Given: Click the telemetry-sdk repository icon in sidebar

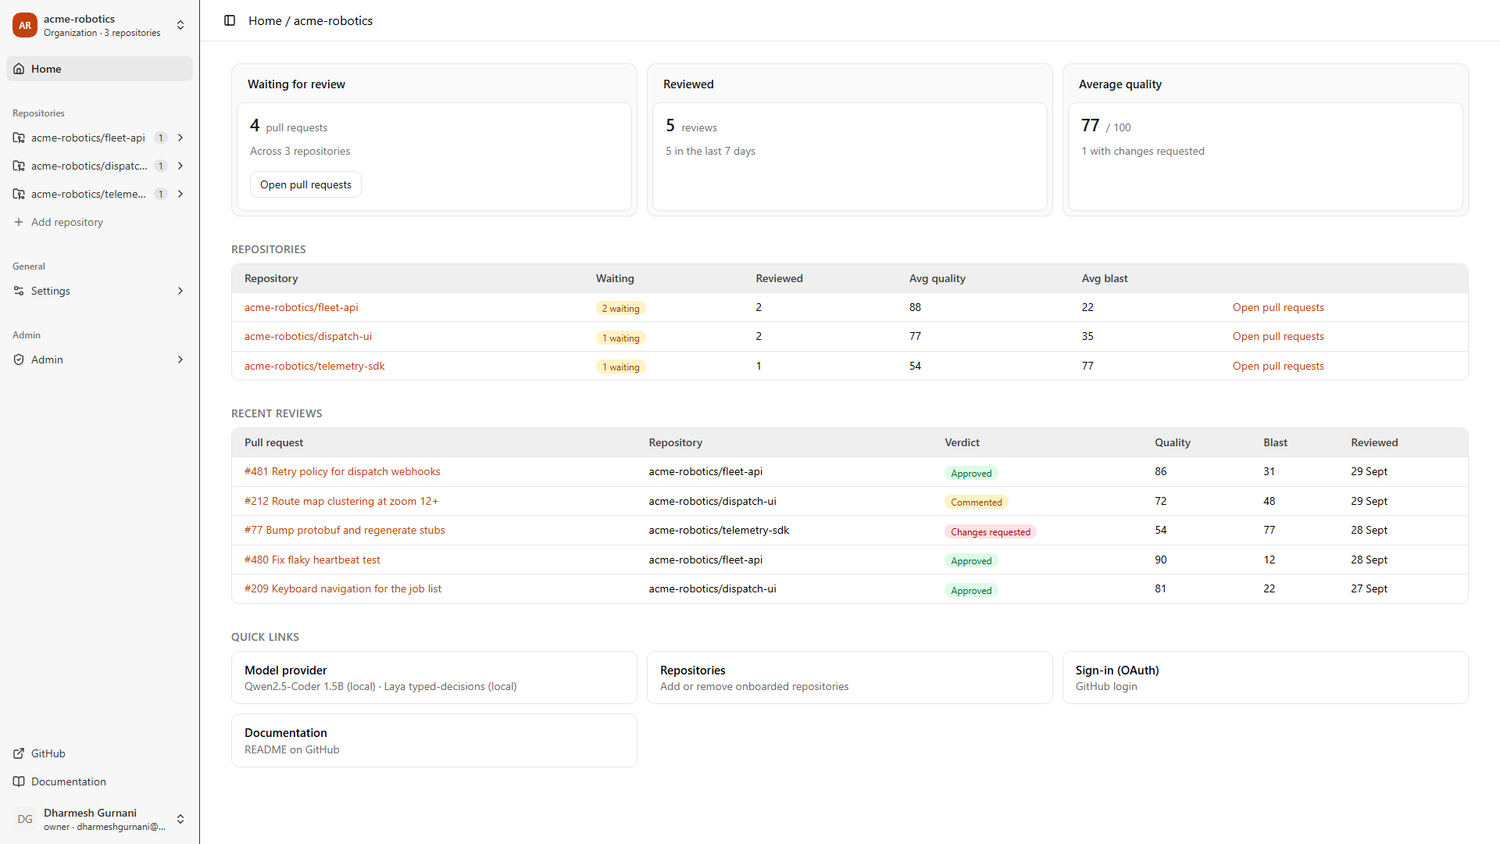Looking at the screenshot, I should coord(19,194).
